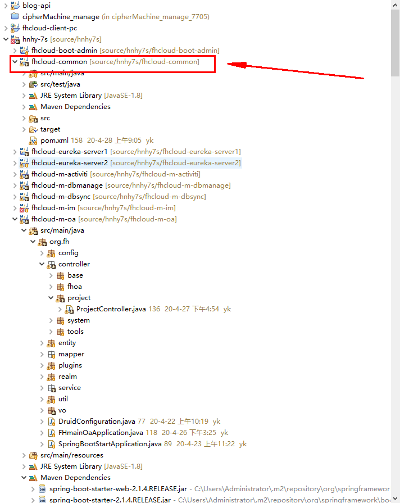This screenshot has width=400, height=503.
Task: Click the cipherMachine_manage folder icon
Action: (15, 16)
